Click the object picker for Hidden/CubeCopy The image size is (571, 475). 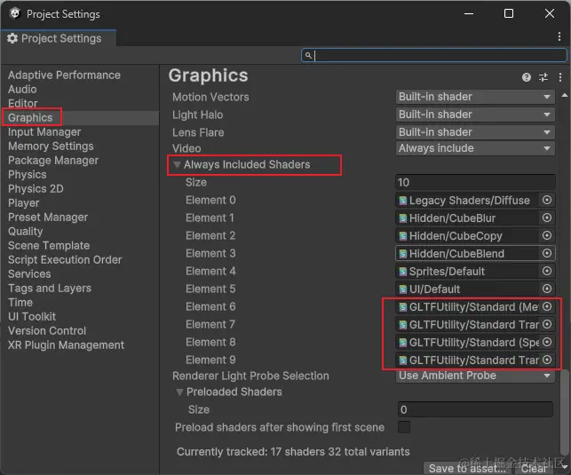point(547,235)
